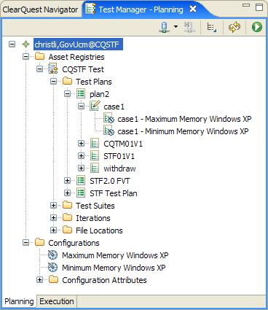The height and width of the screenshot is (310, 268).
Task: Select the STF2.0 FVT label
Action: click(x=110, y=181)
